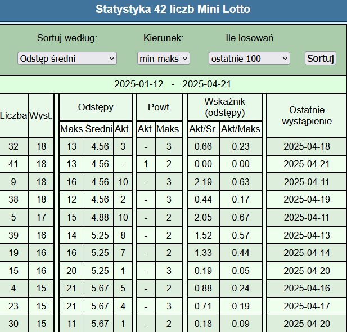Click the 'Akt/Maks' sub-header
The width and height of the screenshot is (347, 332).
coord(241,129)
